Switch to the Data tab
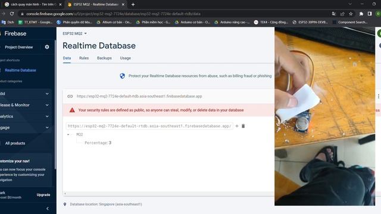 [67, 58]
